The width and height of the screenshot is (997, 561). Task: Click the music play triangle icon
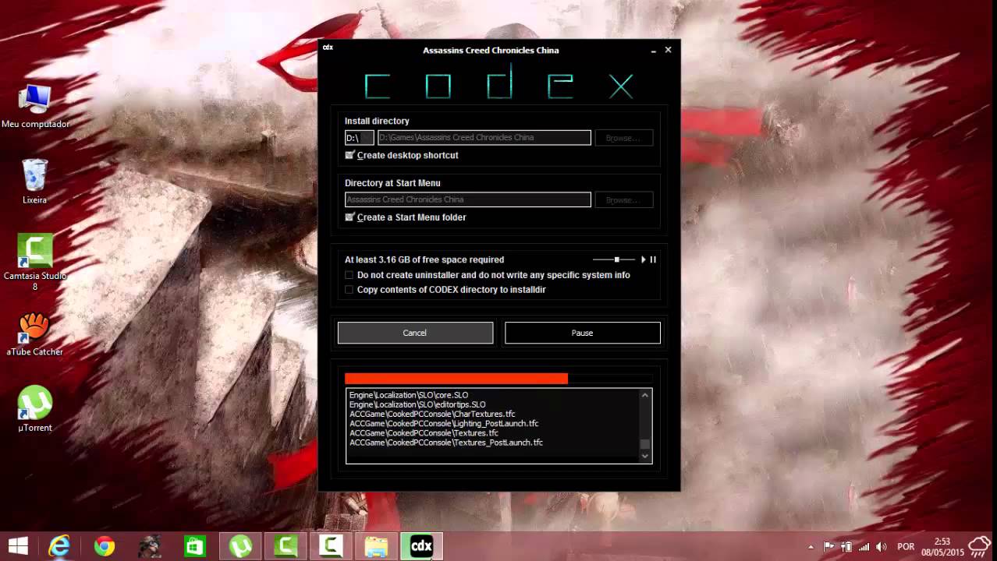click(644, 259)
